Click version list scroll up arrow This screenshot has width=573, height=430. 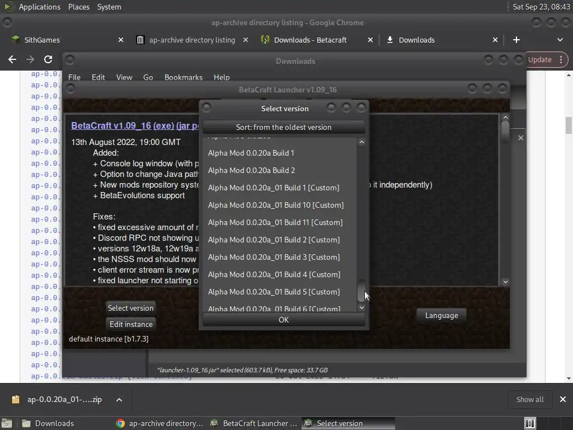pos(361,142)
